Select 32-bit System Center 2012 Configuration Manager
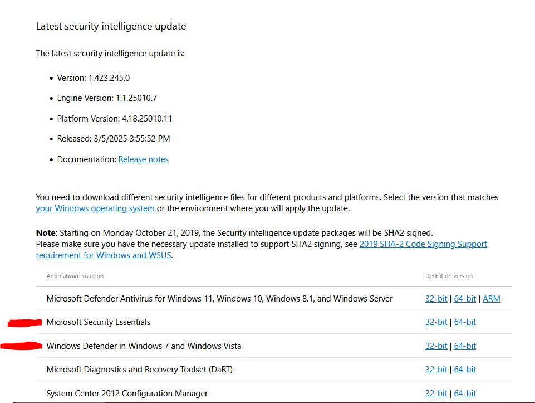This screenshot has height=403, width=535. 436,394
